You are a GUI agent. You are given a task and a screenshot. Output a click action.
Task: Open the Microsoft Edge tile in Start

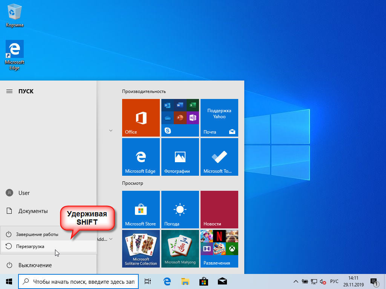(x=141, y=157)
